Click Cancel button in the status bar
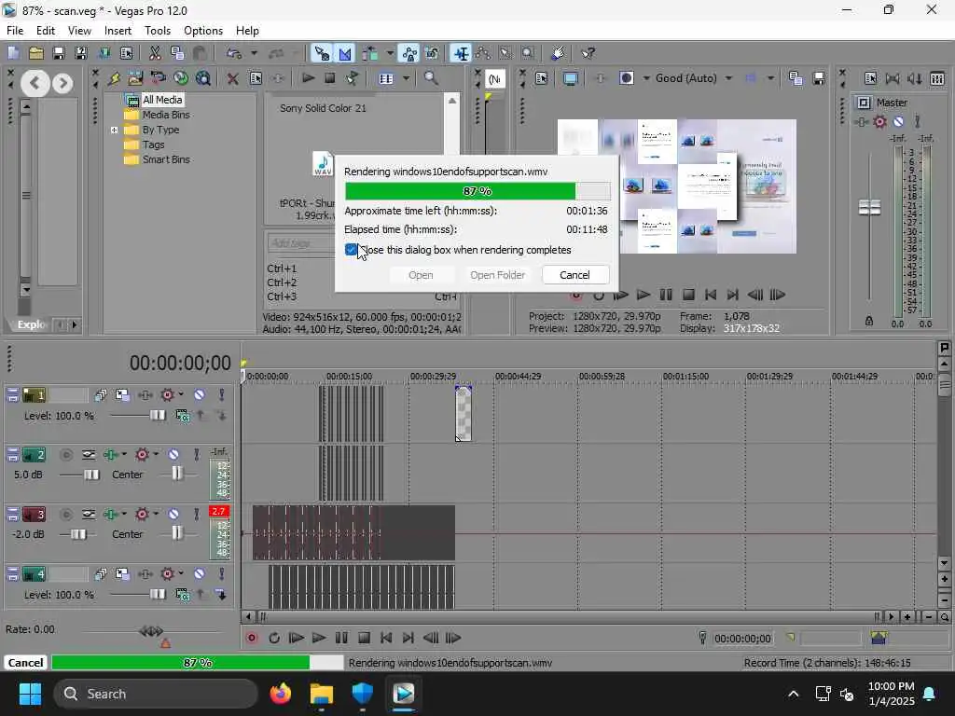The height and width of the screenshot is (716, 955). point(25,663)
